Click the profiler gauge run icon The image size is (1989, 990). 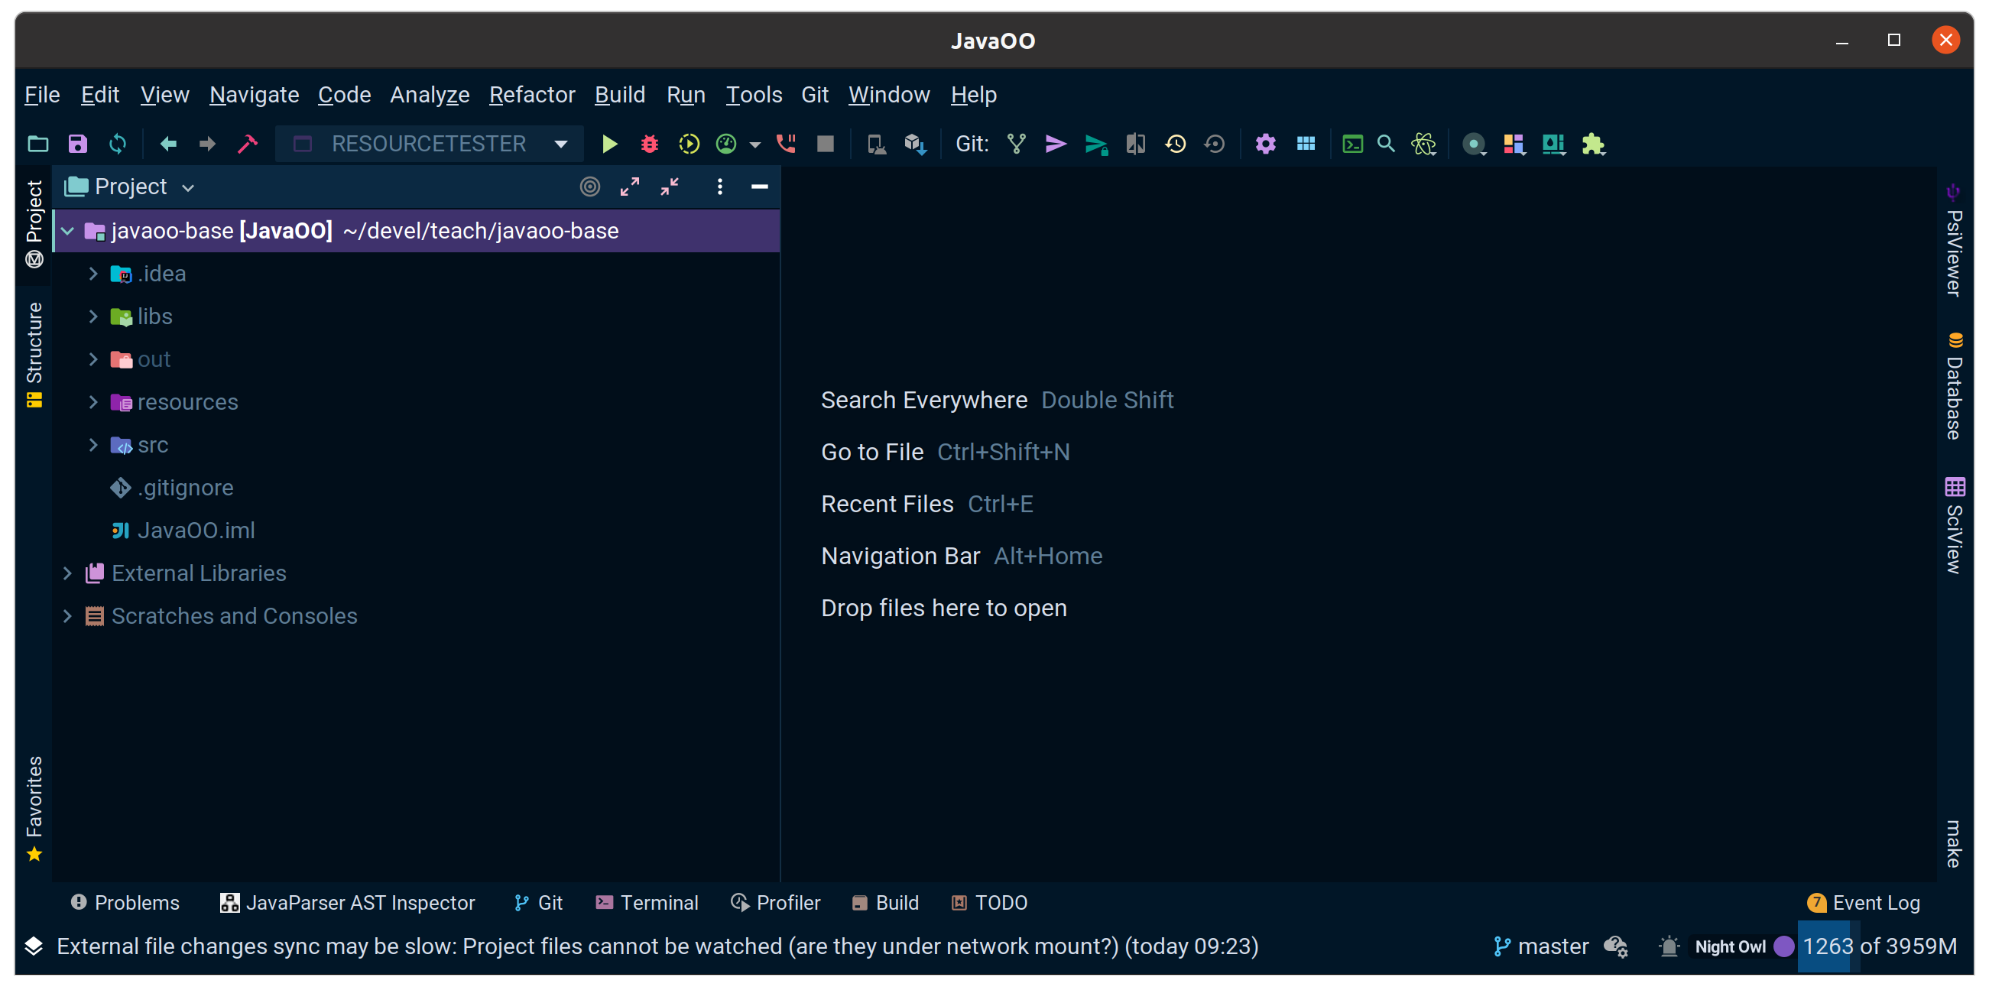[726, 144]
